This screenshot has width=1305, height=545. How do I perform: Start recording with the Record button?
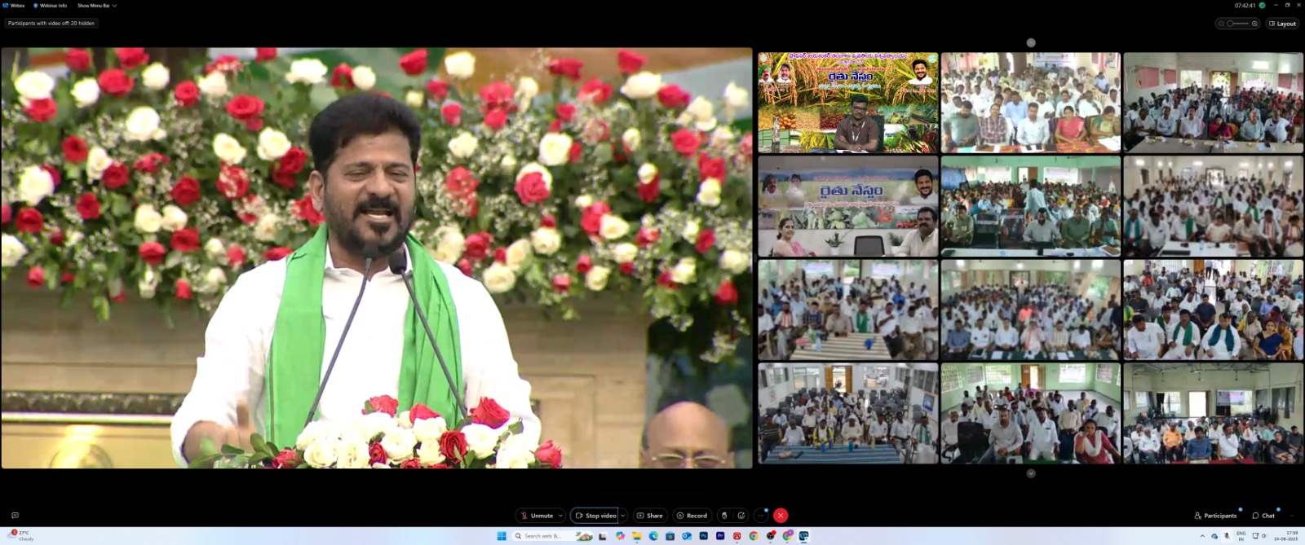(x=692, y=516)
